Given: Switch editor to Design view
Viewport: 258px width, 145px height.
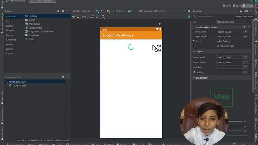Looking at the screenshot, I should click(x=248, y=6).
